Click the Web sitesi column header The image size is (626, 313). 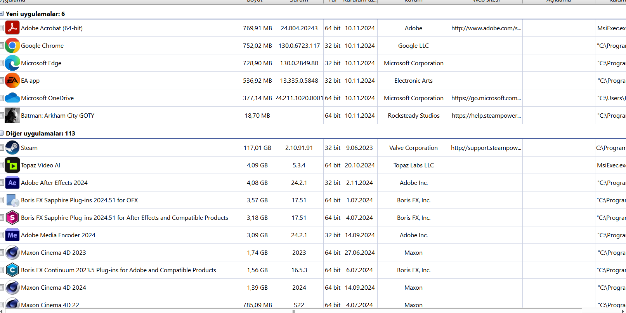pyautogui.click(x=486, y=2)
